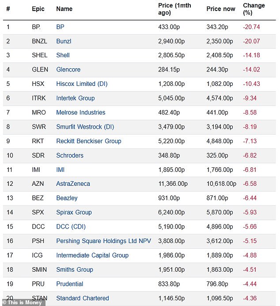Open the Melrose Industries link

tap(80, 112)
